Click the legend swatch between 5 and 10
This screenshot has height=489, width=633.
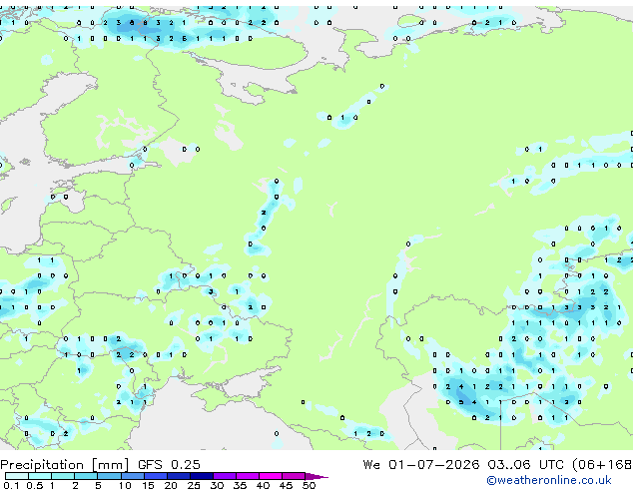tap(110, 476)
